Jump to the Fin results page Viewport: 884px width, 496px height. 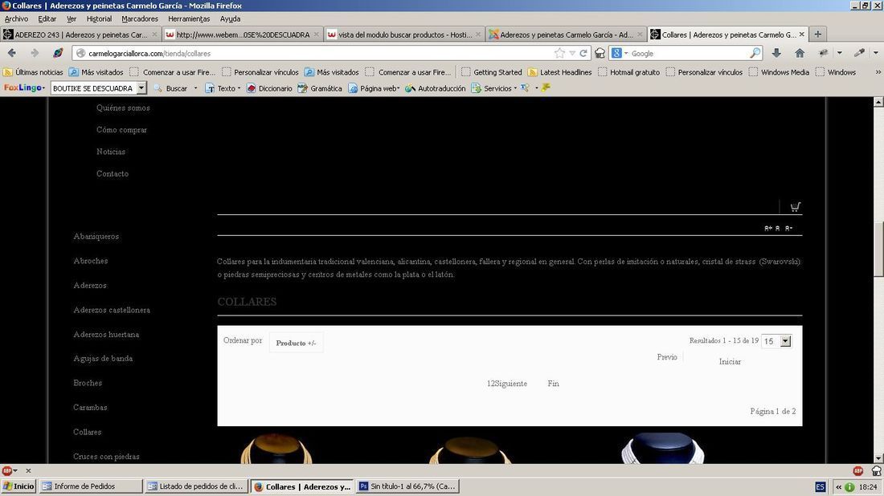(x=553, y=384)
